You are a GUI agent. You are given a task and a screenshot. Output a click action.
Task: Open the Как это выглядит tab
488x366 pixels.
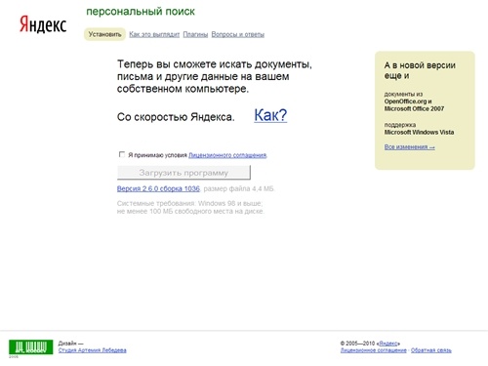click(x=154, y=34)
